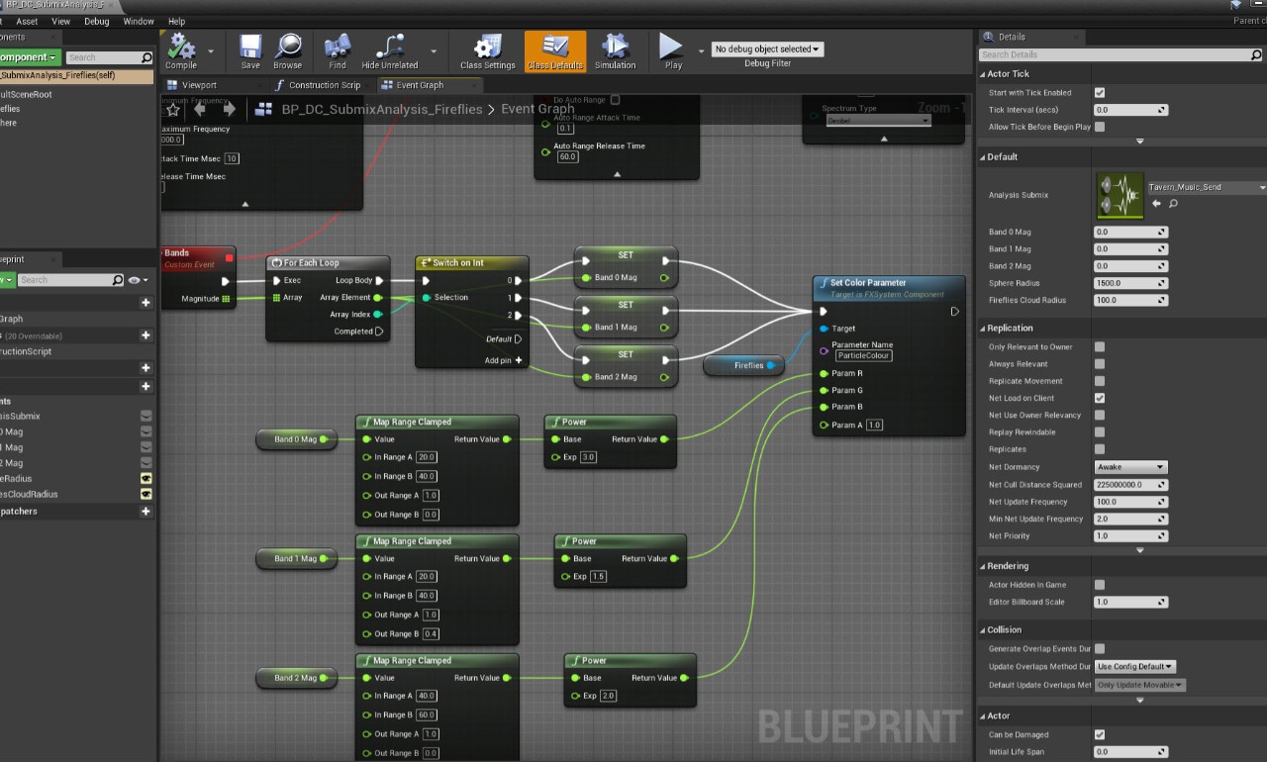The width and height of the screenshot is (1267, 762).
Task: Toggle Can be Damaged checkbox
Action: click(1099, 735)
